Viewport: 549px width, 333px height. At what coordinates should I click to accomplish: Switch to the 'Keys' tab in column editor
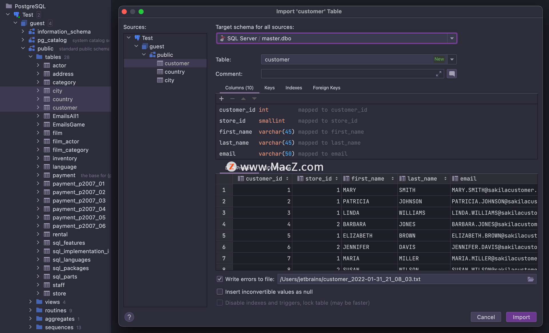(269, 88)
